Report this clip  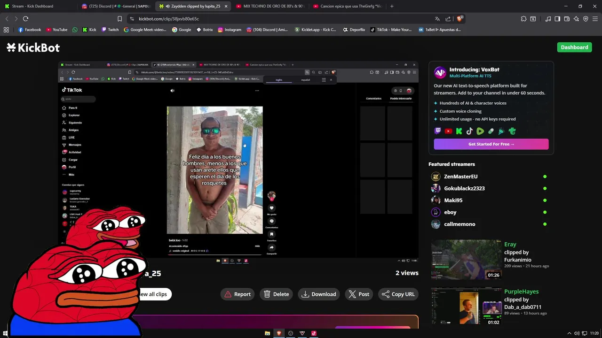pos(238,294)
